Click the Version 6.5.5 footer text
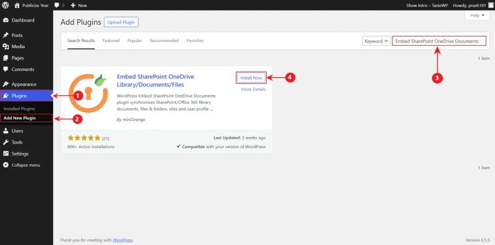Image resolution: width=495 pixels, height=245 pixels. click(478, 239)
